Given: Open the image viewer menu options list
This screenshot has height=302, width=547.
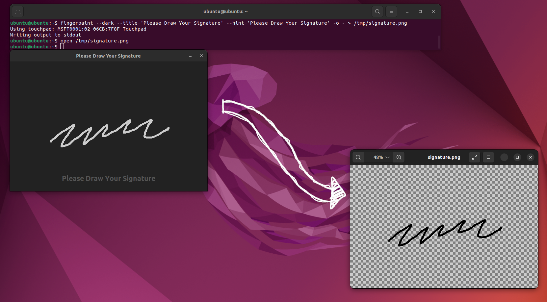Looking at the screenshot, I should (488, 157).
